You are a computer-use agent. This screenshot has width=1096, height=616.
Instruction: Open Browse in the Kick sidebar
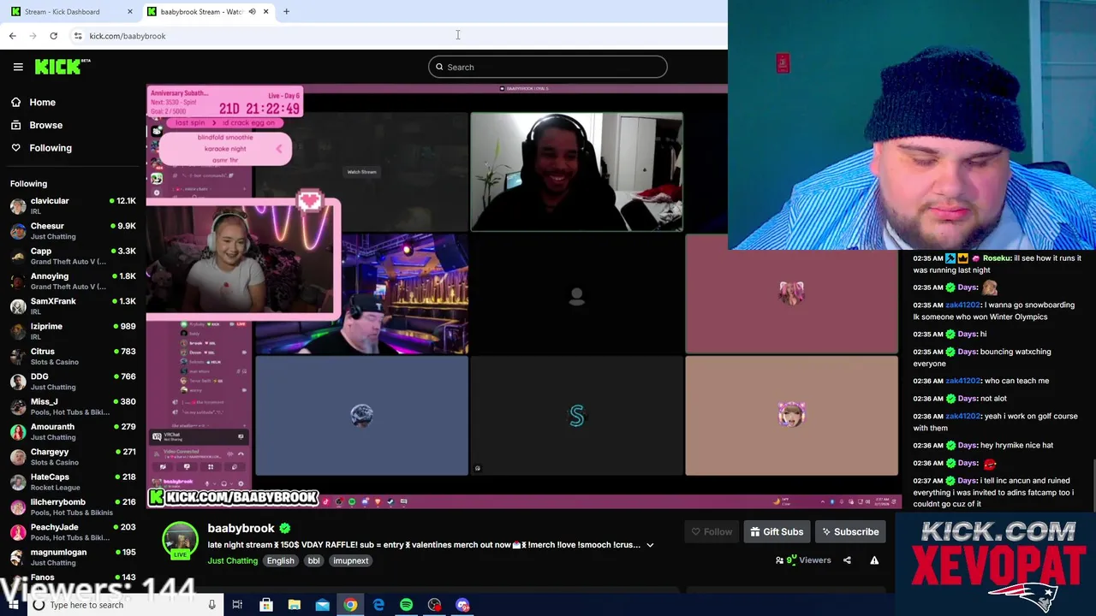(x=45, y=125)
